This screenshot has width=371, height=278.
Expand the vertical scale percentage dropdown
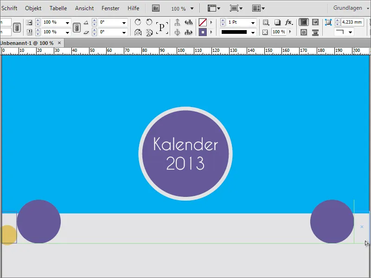click(x=67, y=32)
